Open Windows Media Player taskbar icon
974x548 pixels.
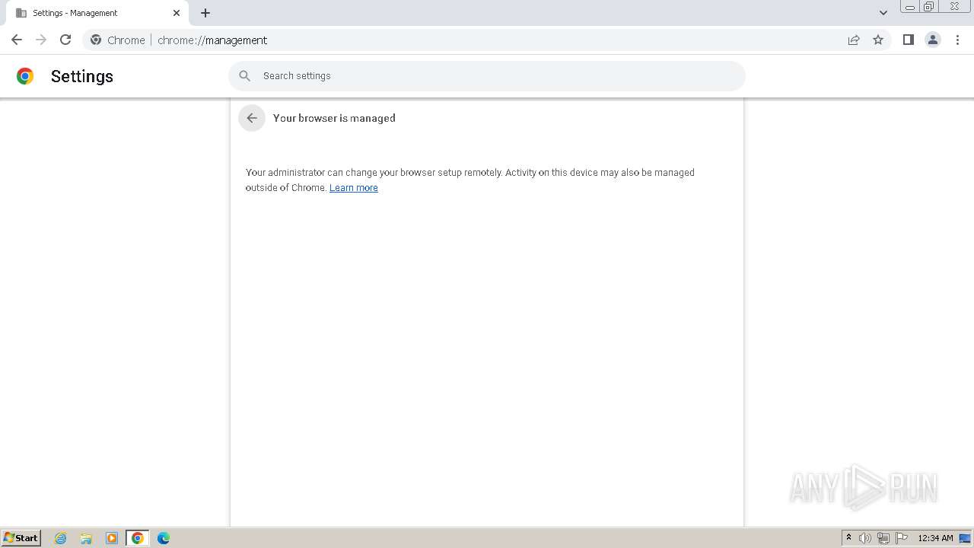pos(112,538)
